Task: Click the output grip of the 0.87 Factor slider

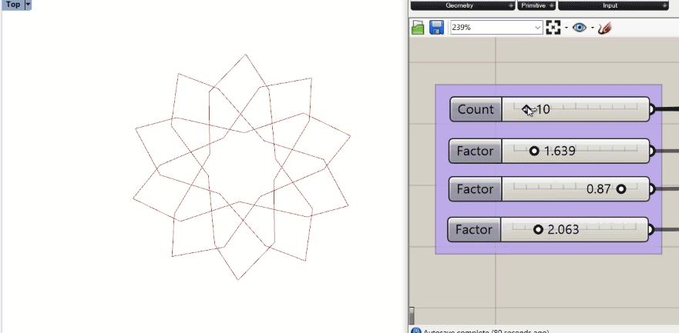Action: click(651, 189)
